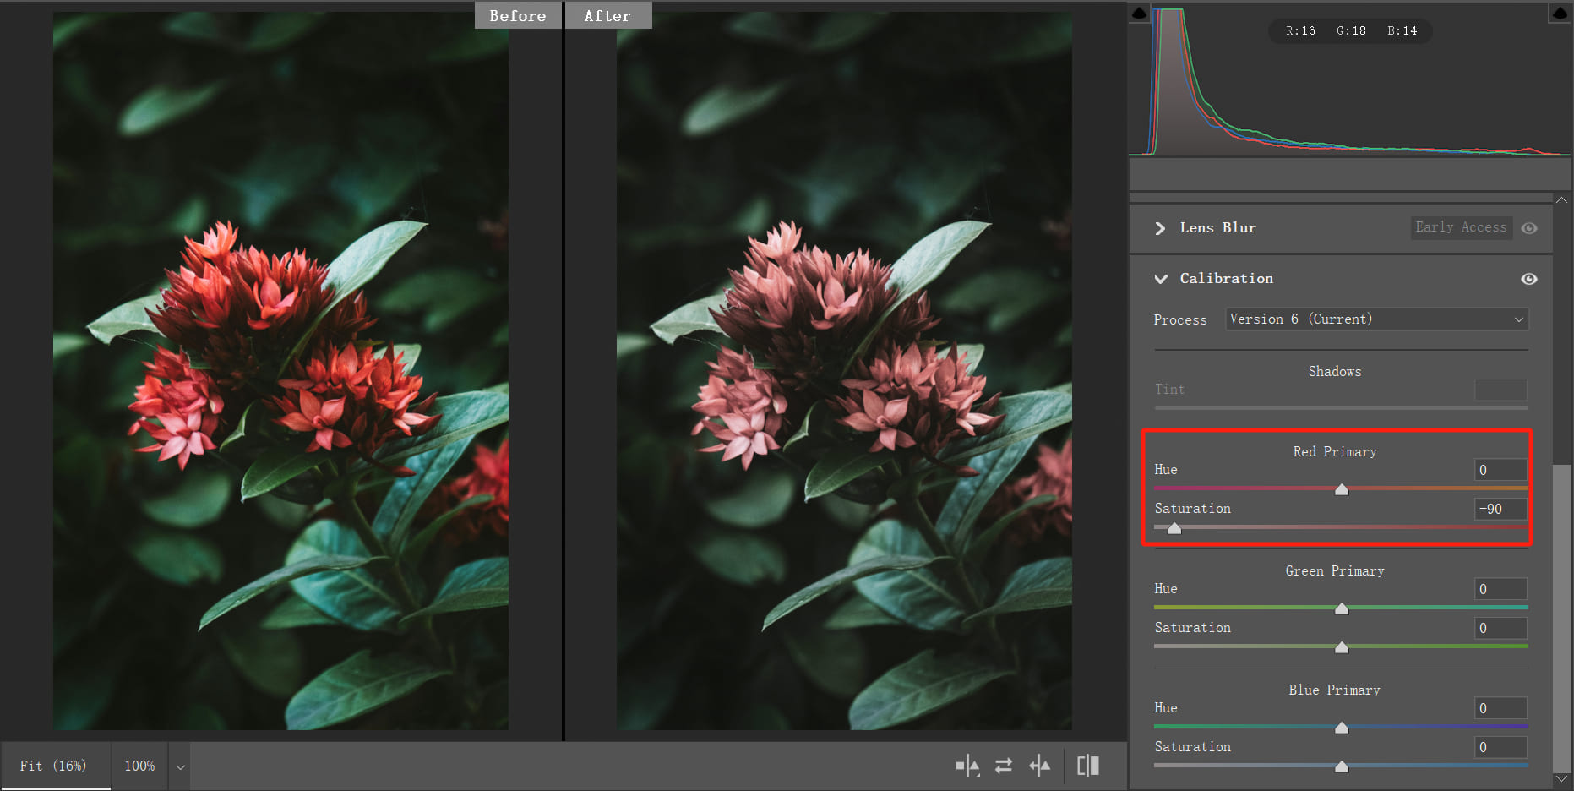Swap before and after settings
Screen dimensions: 1574x791
[x=1004, y=766]
